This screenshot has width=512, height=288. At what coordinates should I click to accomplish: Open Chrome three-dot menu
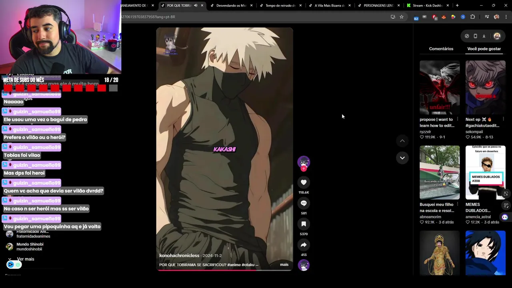click(x=506, y=17)
